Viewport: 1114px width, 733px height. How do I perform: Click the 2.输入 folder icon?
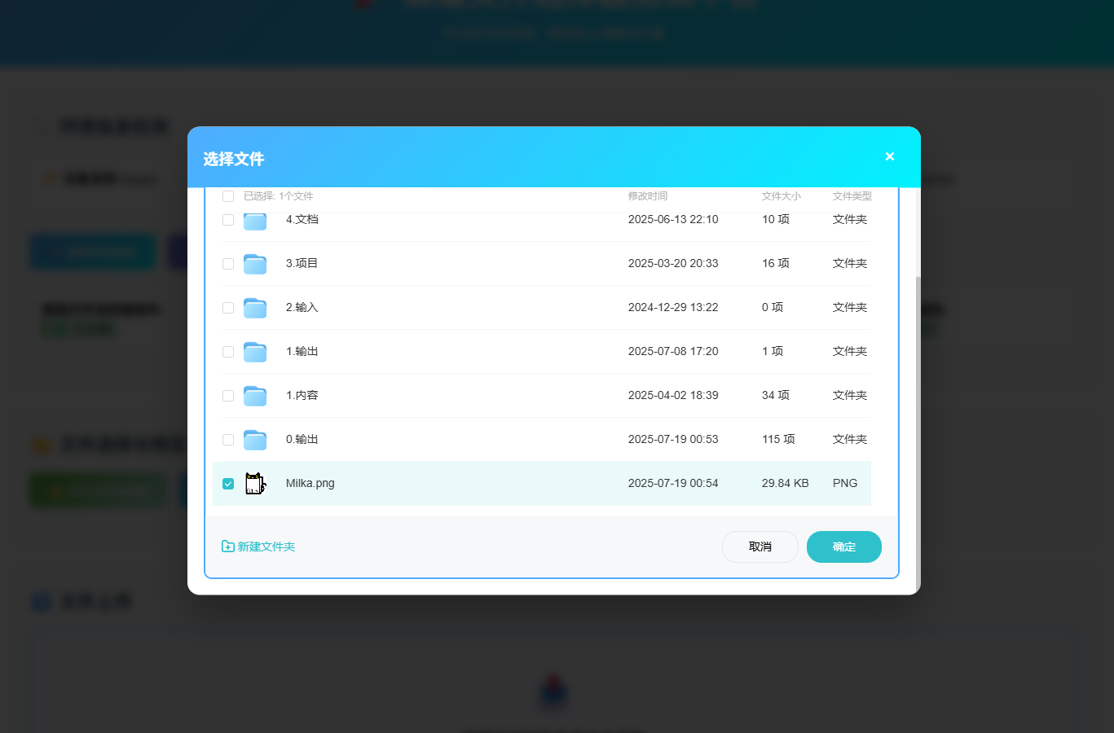[x=255, y=308]
